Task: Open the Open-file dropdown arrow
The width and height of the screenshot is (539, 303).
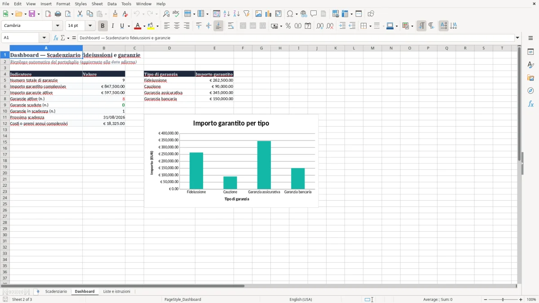Action: tap(25, 14)
